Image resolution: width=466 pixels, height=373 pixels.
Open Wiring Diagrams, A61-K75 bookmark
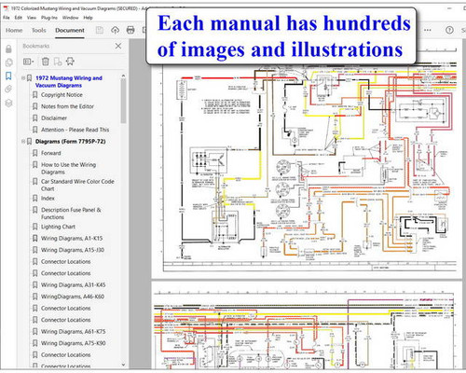(74, 332)
